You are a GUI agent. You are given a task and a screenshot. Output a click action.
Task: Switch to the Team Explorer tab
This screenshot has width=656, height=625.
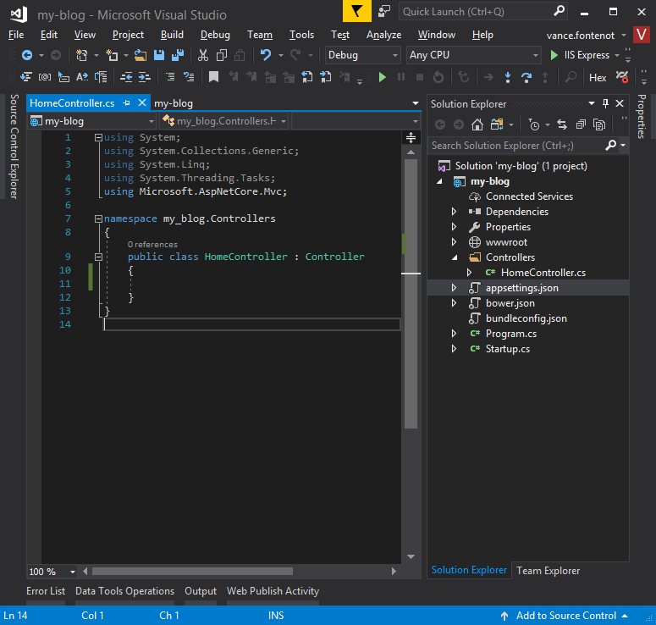tap(548, 571)
